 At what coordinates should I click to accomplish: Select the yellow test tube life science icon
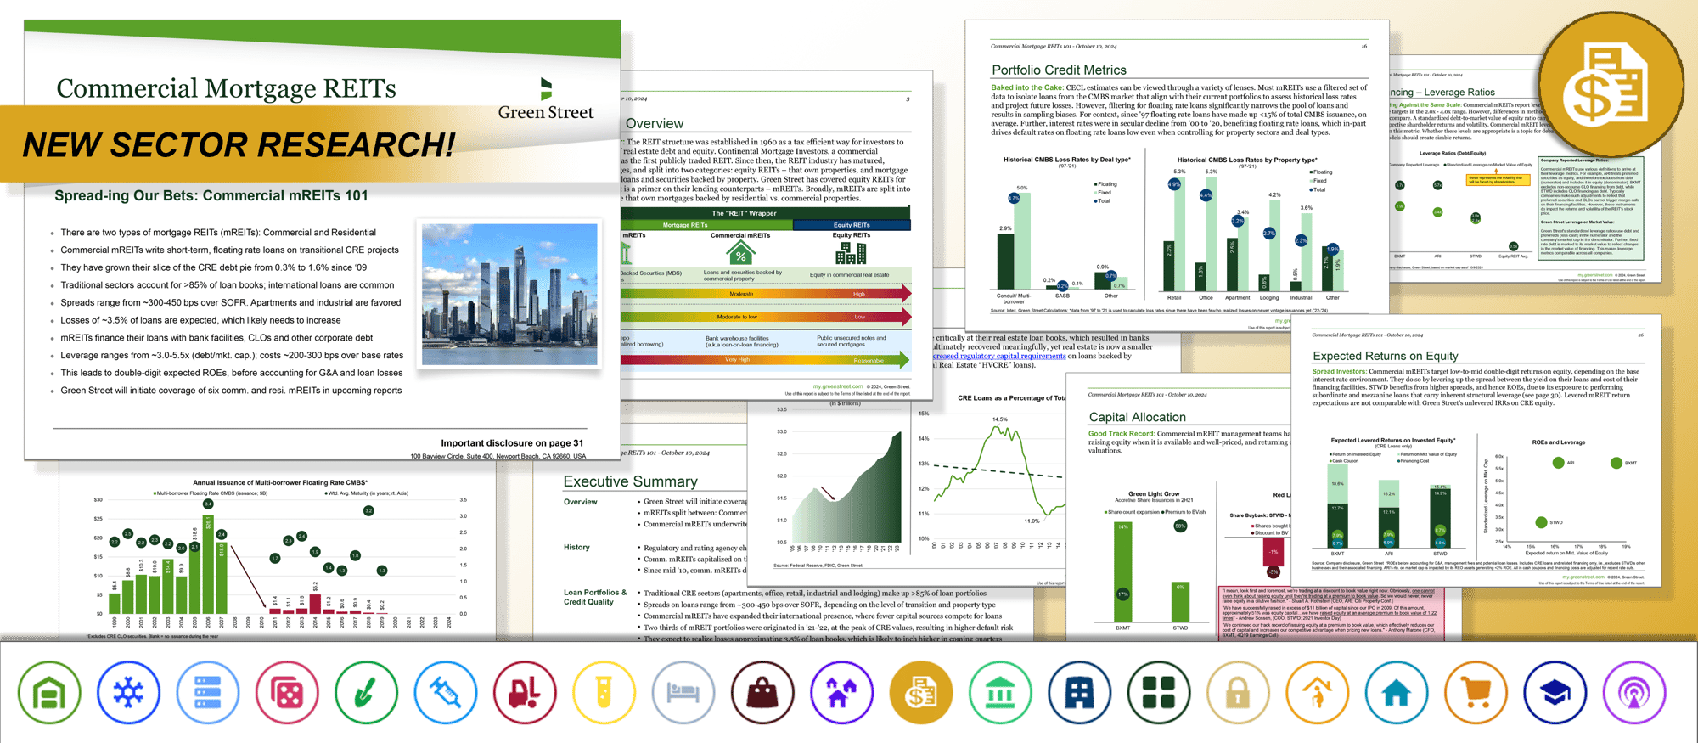604,693
